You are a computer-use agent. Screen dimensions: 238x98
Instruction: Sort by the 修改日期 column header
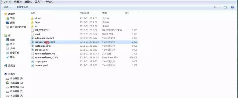[84, 13]
